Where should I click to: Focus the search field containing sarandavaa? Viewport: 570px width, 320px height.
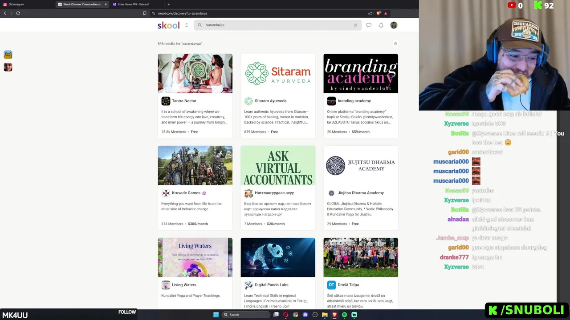pos(277,25)
